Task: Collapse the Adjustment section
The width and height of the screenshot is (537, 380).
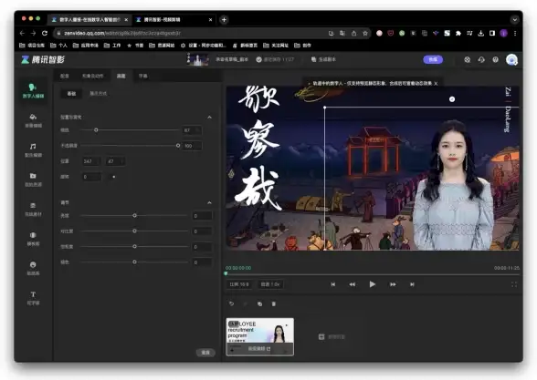Action: pyautogui.click(x=209, y=202)
